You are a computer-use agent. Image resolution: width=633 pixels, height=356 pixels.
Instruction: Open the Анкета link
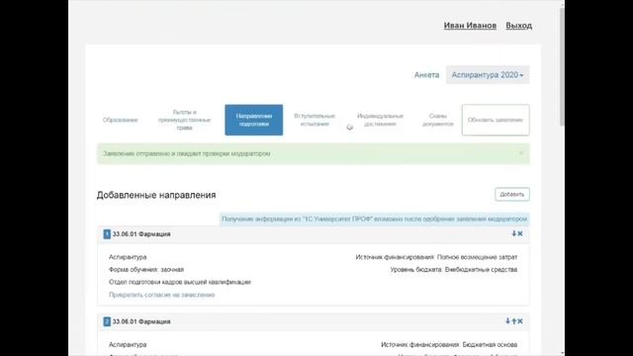point(426,75)
